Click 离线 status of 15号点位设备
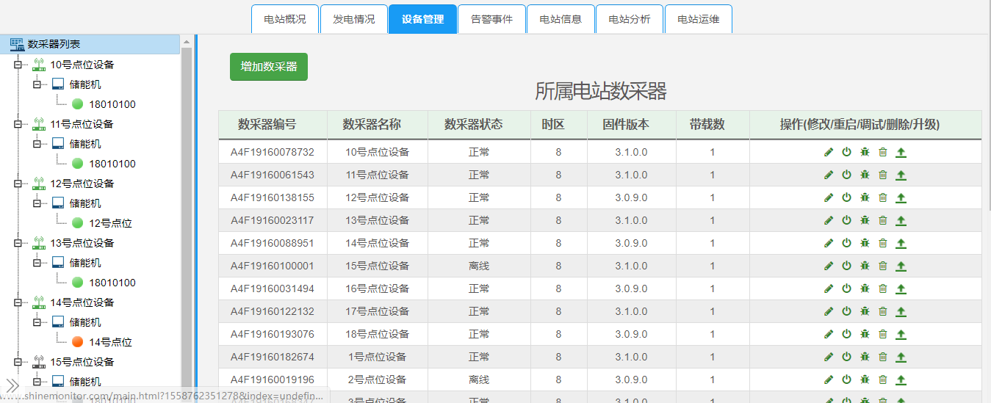 click(x=479, y=266)
